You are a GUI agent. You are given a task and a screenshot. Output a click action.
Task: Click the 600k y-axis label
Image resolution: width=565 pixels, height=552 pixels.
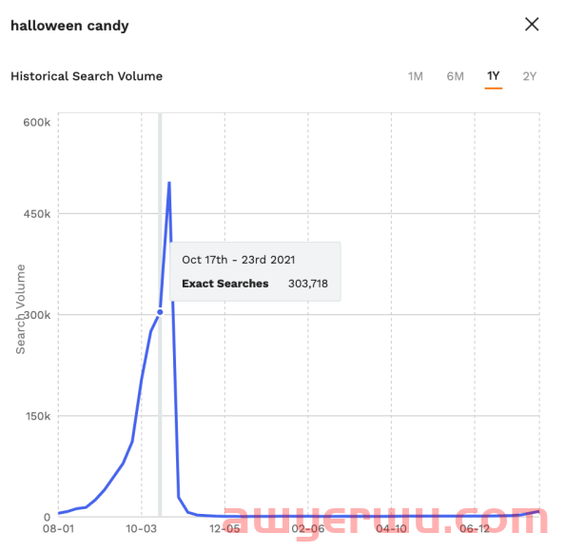37,122
